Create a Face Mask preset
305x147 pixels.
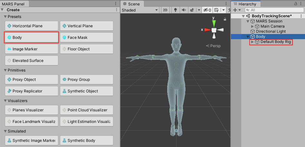click(x=86, y=38)
